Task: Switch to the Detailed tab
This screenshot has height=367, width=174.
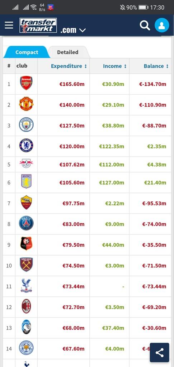Action: coord(68,52)
